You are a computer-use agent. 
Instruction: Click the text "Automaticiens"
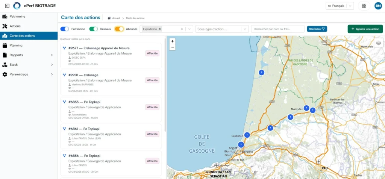79,114
